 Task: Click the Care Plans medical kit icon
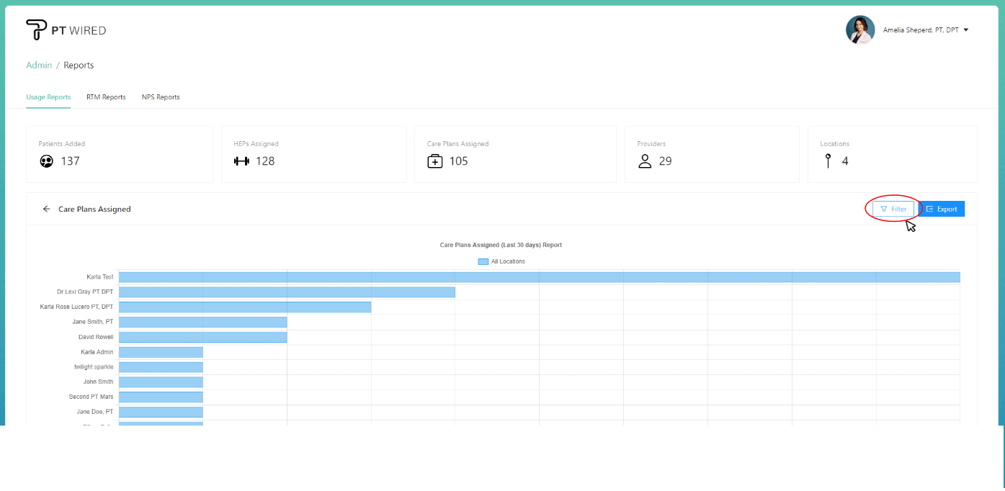point(435,161)
